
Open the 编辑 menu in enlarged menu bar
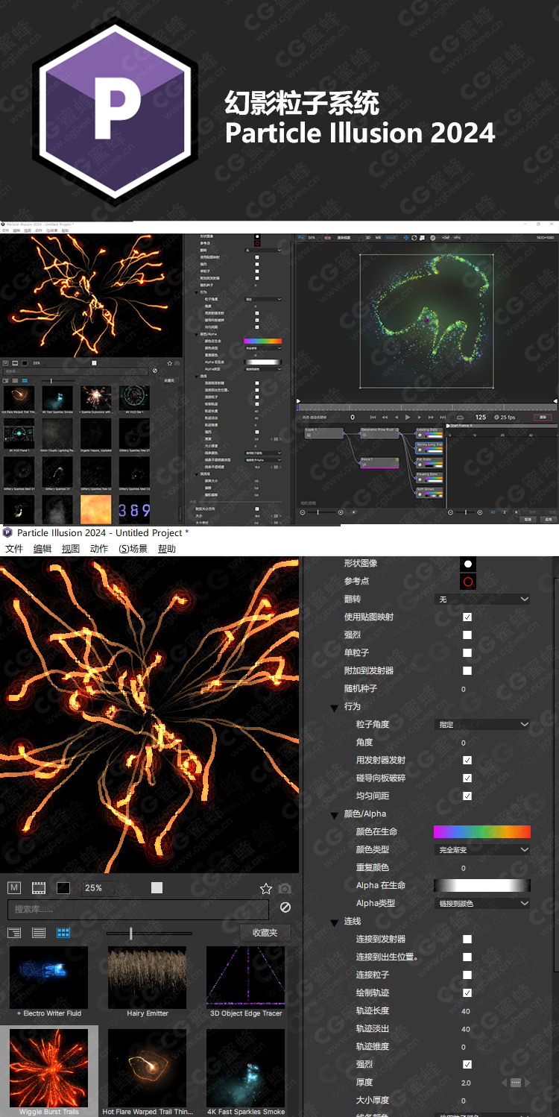pos(42,549)
